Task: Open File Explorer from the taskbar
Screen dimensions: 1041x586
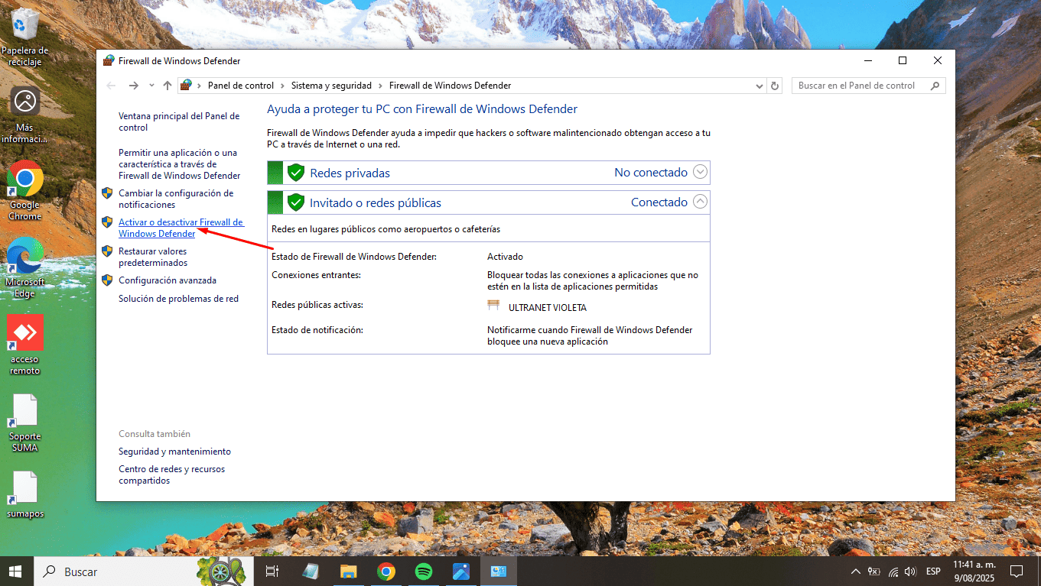Action: point(349,571)
